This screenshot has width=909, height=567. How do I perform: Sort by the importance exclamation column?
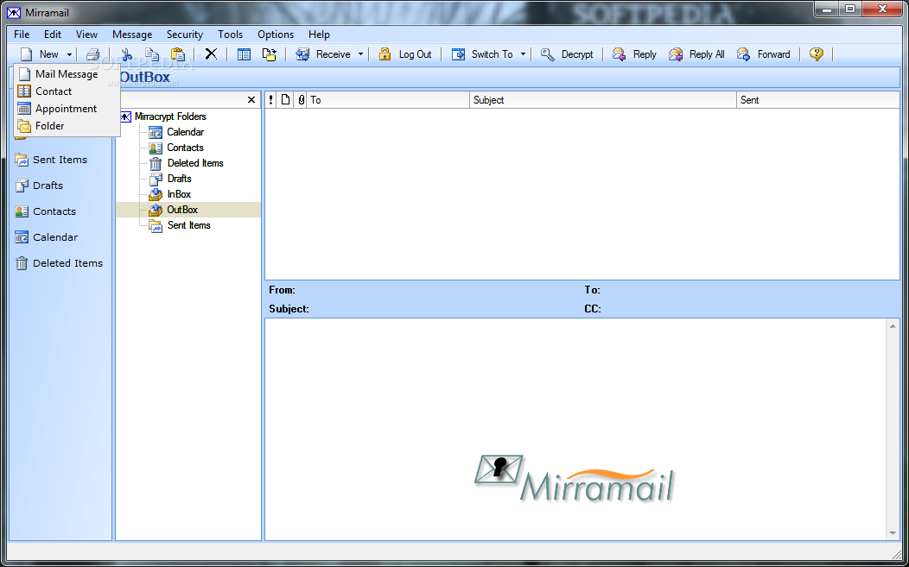click(270, 100)
